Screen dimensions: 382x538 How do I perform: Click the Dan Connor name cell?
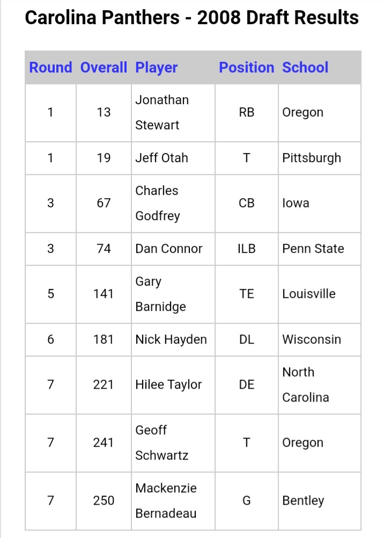pyautogui.click(x=173, y=249)
